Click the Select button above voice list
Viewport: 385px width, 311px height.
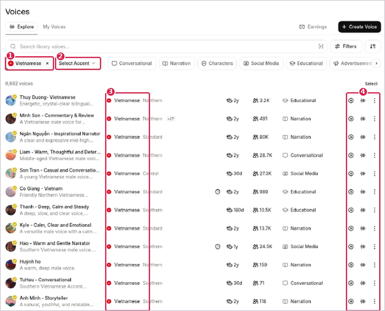coord(371,84)
